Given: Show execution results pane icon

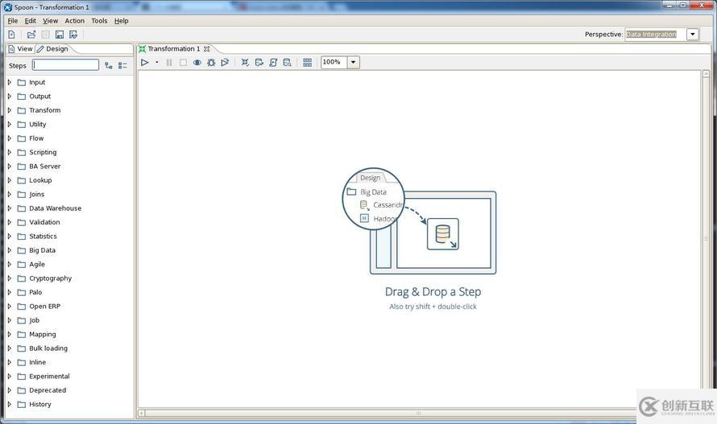Looking at the screenshot, I should pos(307,62).
